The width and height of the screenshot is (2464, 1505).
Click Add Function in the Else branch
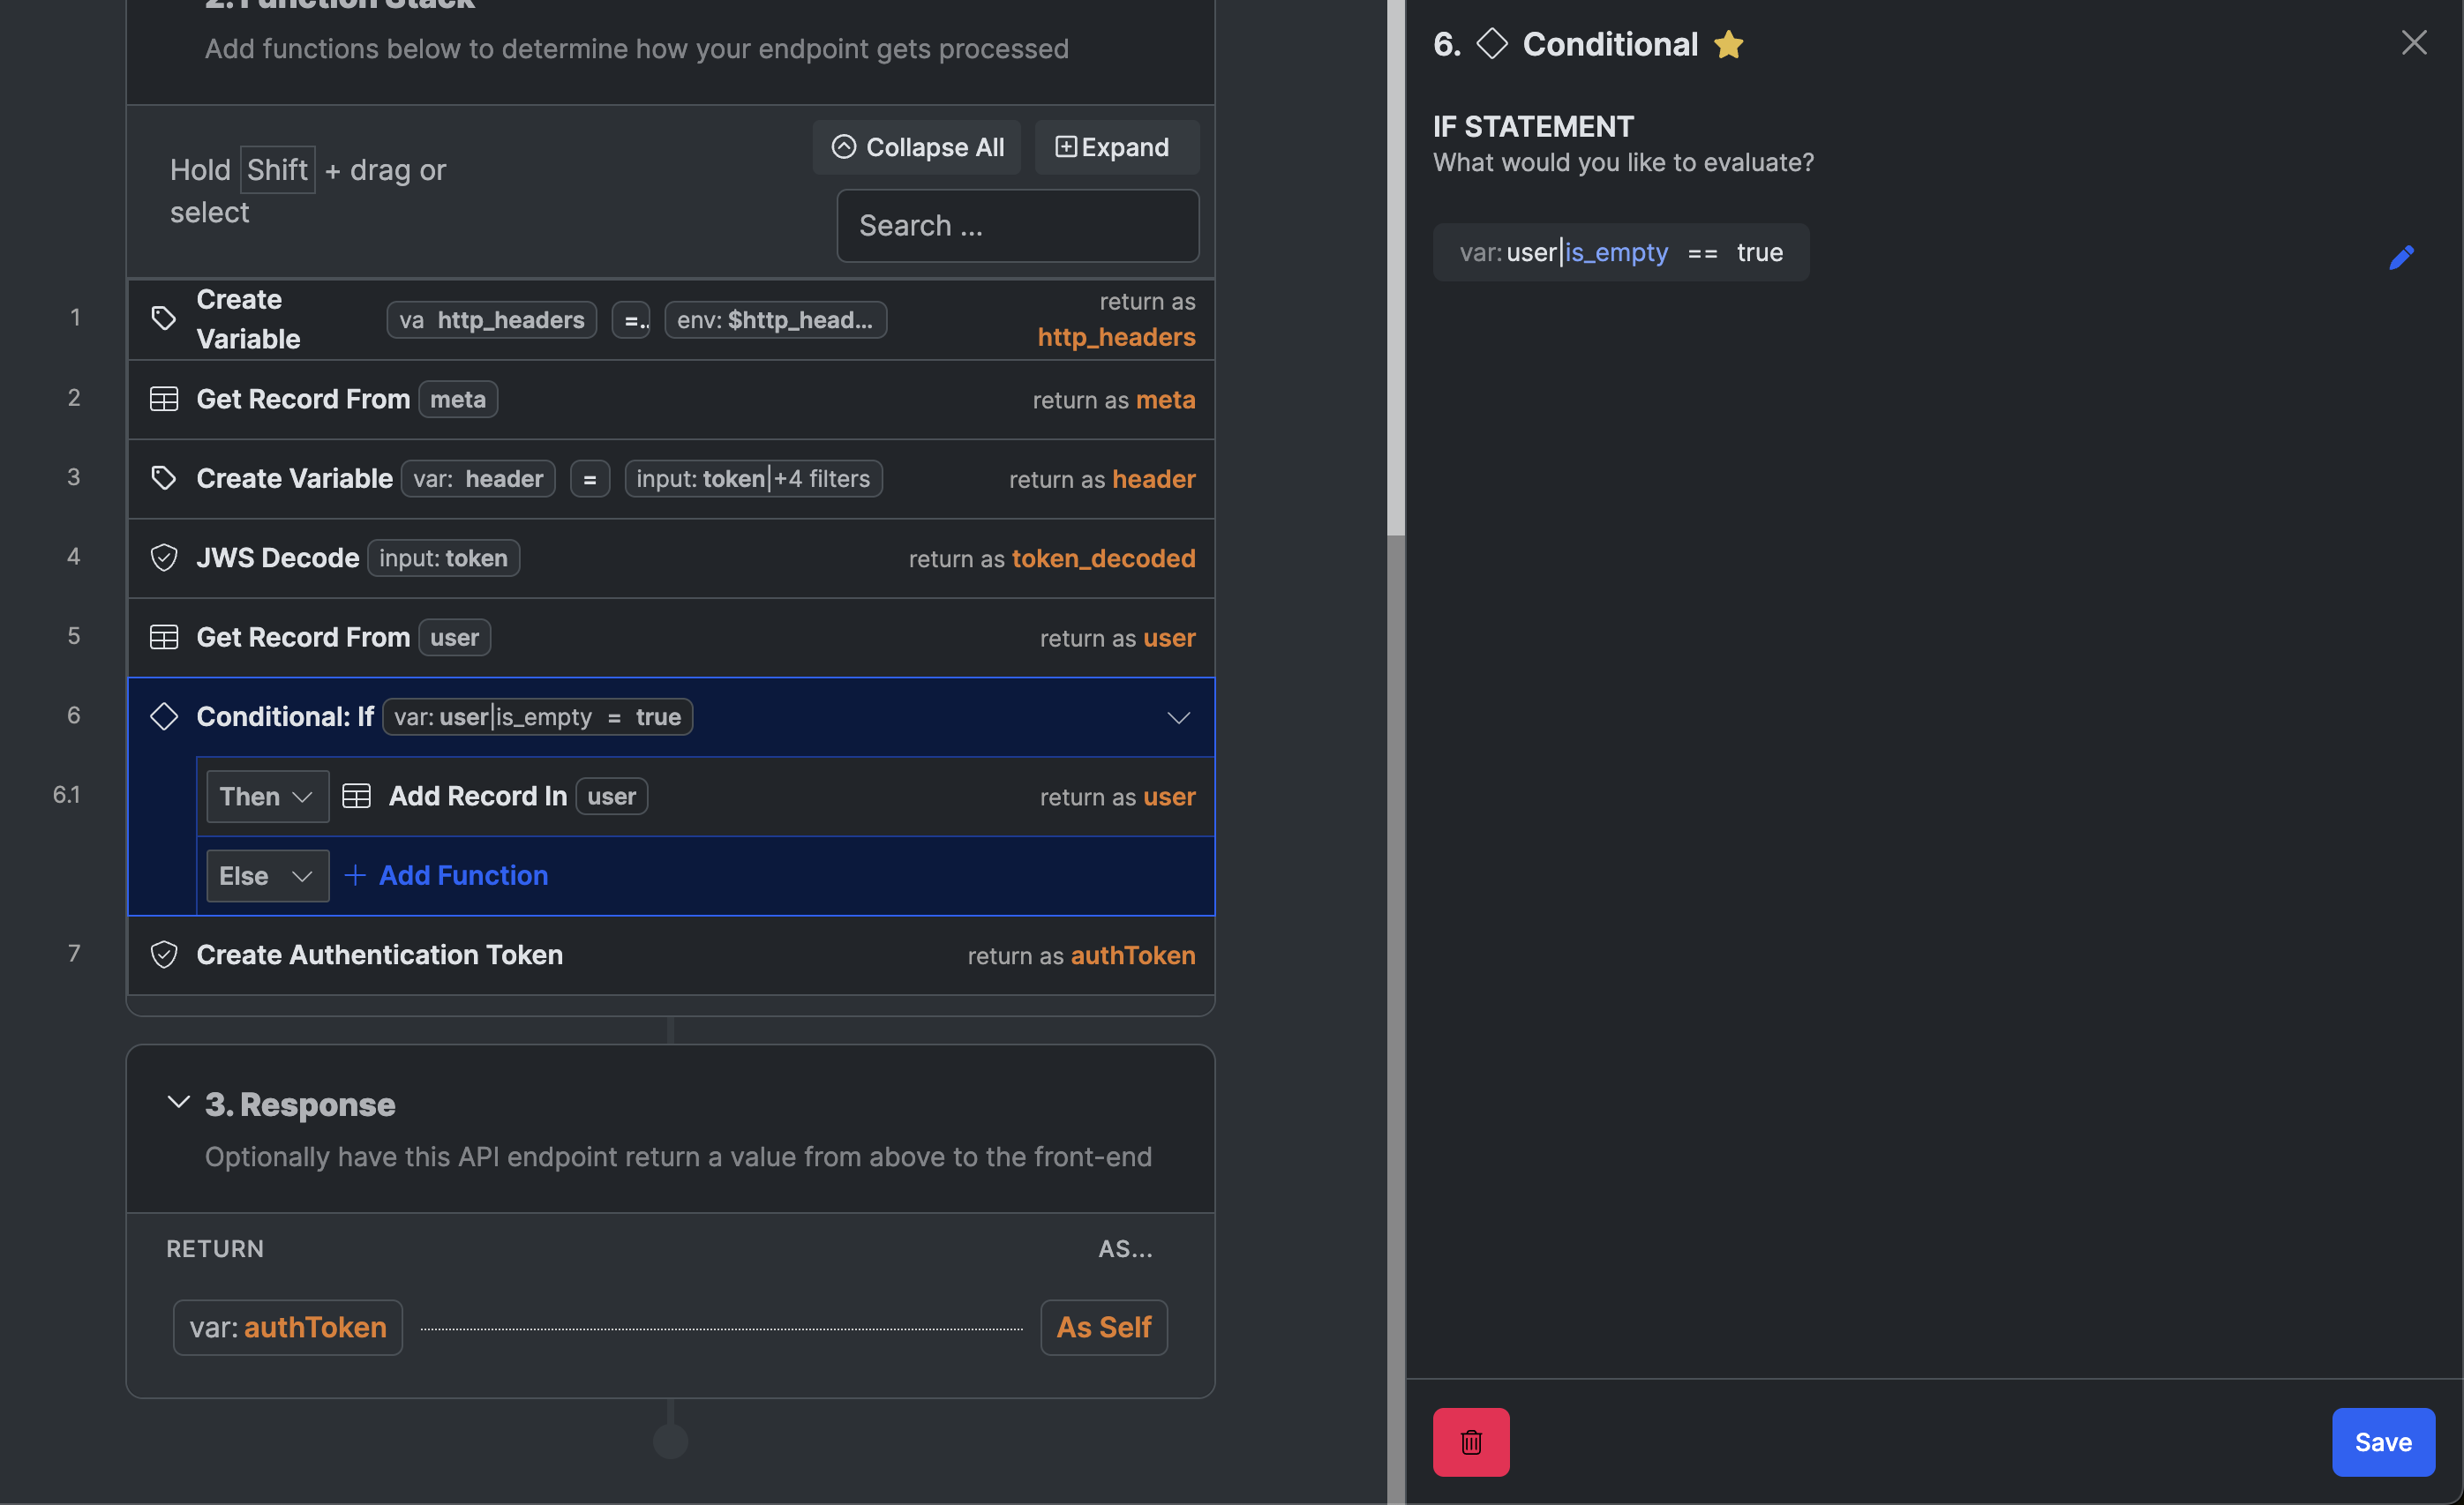pyautogui.click(x=463, y=875)
